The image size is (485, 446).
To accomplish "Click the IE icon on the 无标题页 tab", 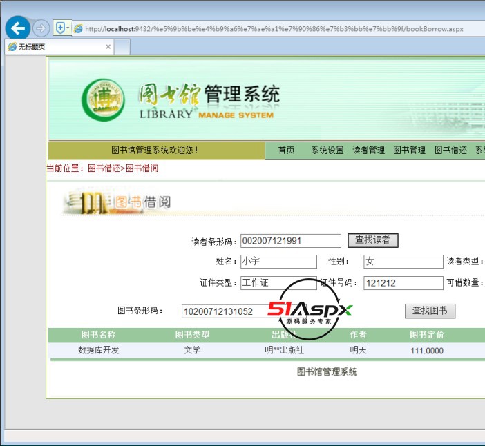I will click(x=12, y=47).
